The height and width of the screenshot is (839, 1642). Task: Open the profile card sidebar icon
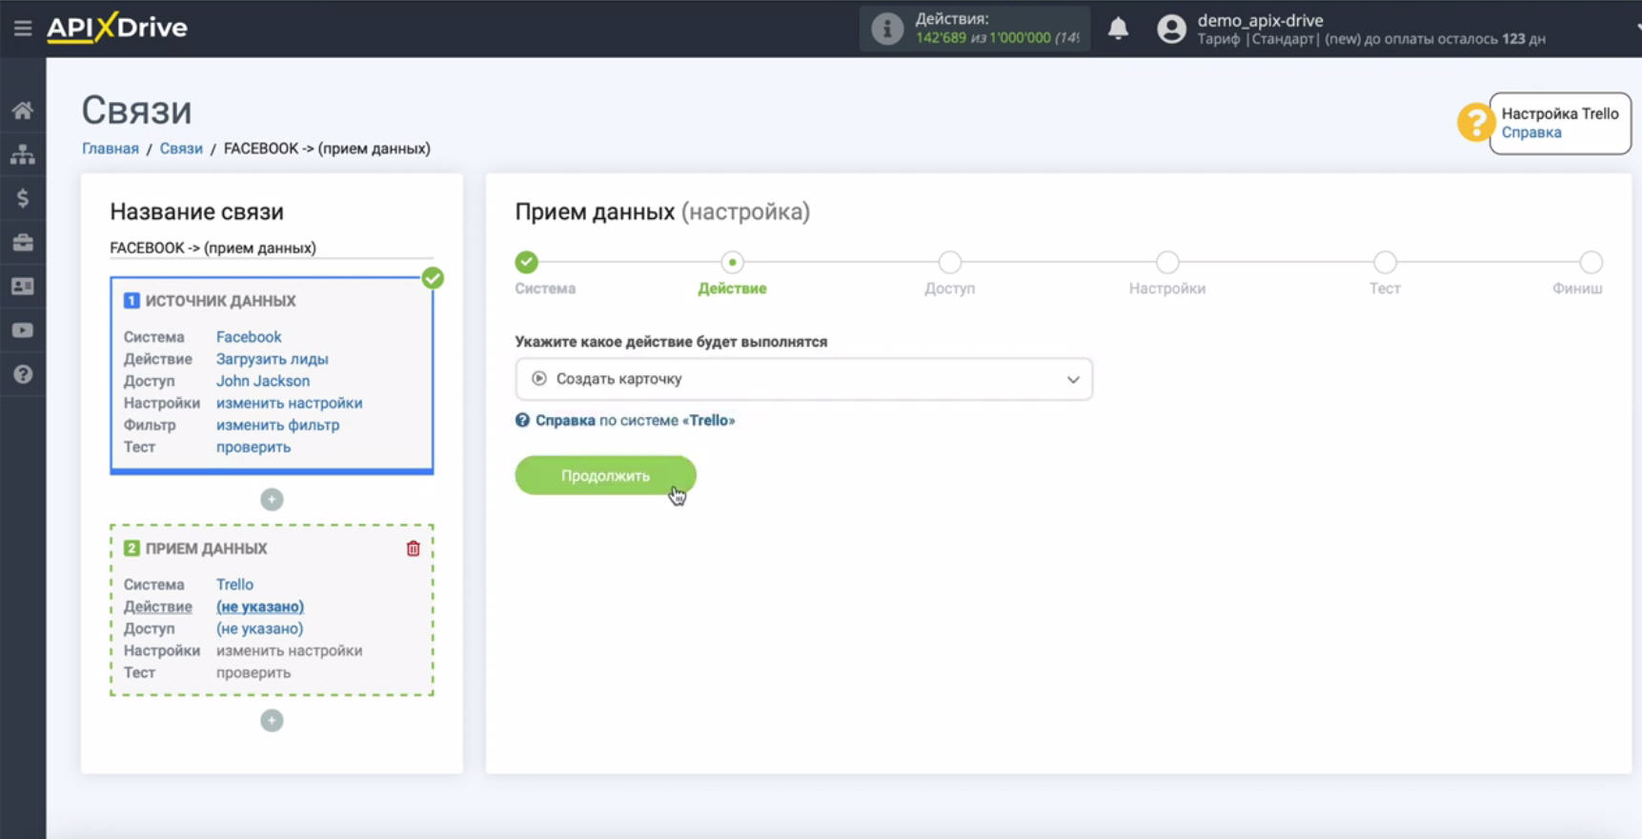click(23, 286)
